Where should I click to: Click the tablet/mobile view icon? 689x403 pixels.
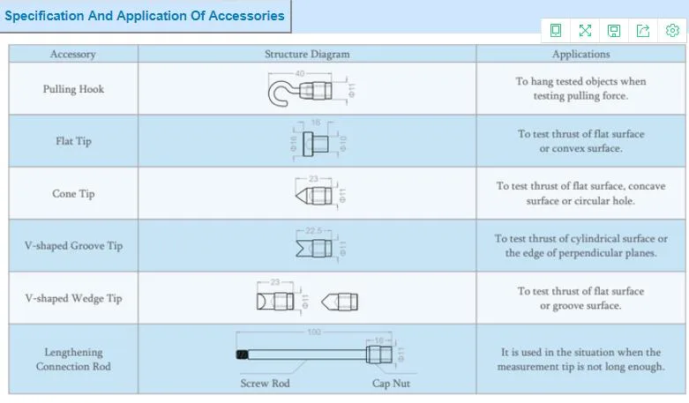click(x=556, y=30)
